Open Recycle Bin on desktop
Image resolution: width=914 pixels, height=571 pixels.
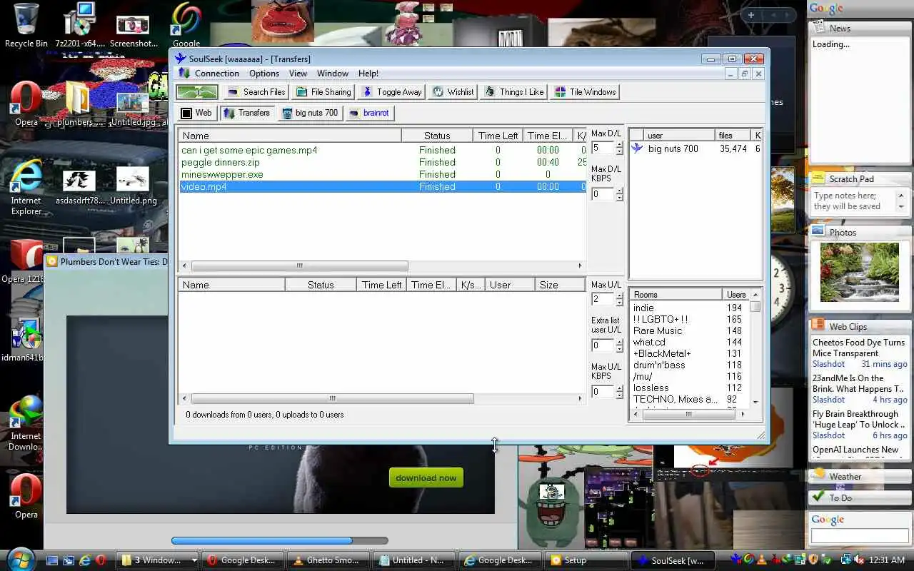[x=26, y=25]
